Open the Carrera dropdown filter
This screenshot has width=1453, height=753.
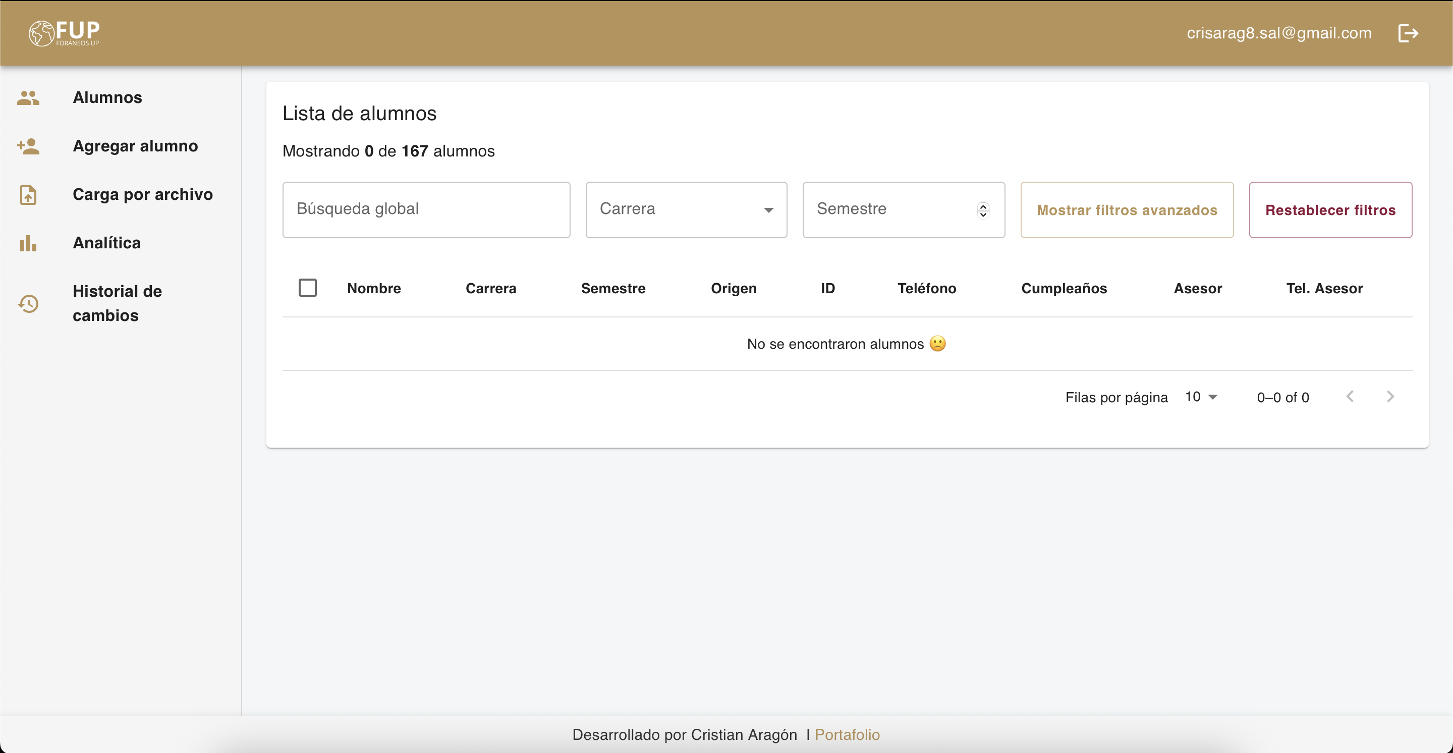[x=686, y=210]
